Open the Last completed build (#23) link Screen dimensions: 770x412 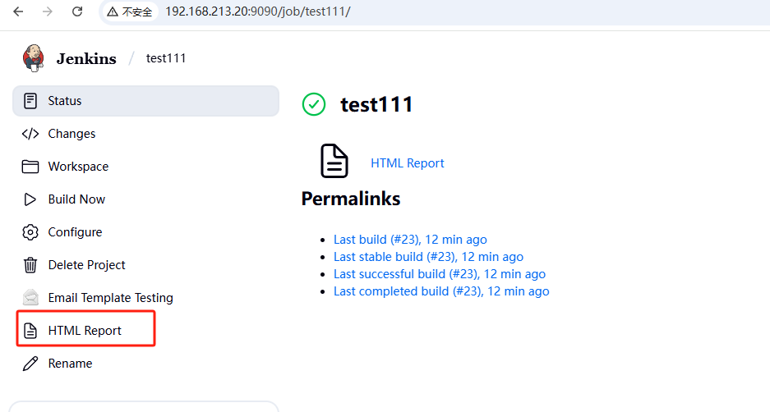pyautogui.click(x=441, y=291)
